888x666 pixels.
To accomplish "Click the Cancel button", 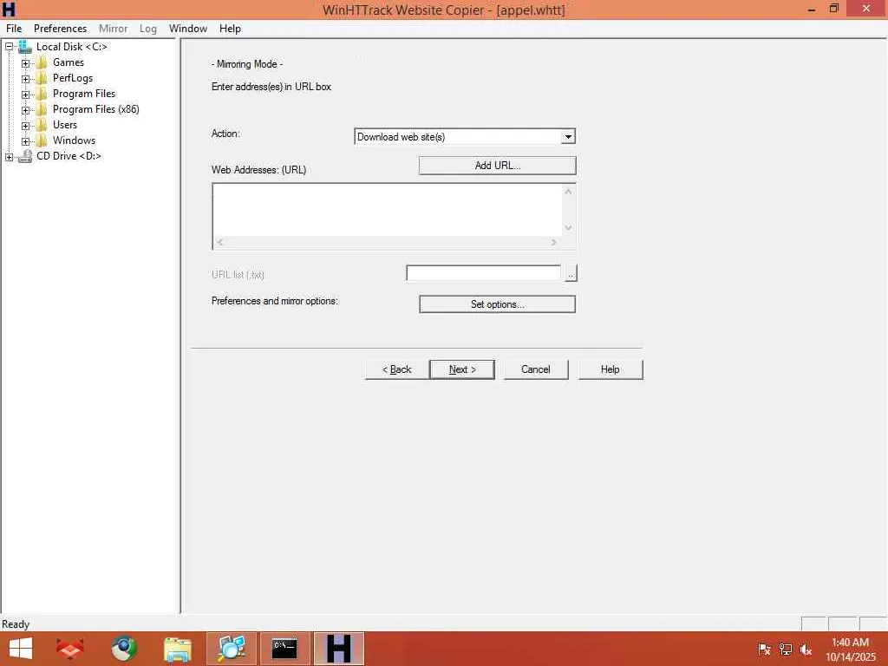I will (x=536, y=369).
